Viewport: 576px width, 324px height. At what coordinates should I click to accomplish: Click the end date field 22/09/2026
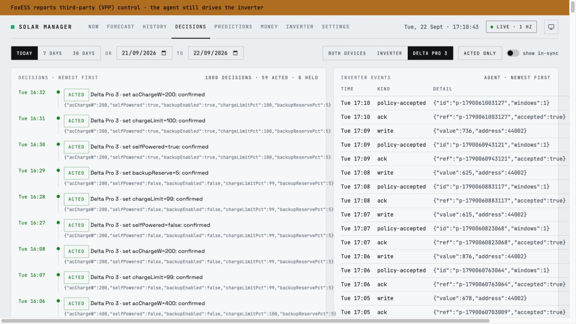coord(216,53)
